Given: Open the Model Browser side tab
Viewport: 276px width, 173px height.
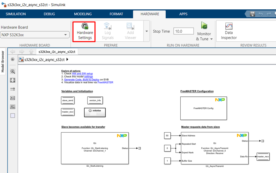Looking at the screenshot, I should pos(3,62).
